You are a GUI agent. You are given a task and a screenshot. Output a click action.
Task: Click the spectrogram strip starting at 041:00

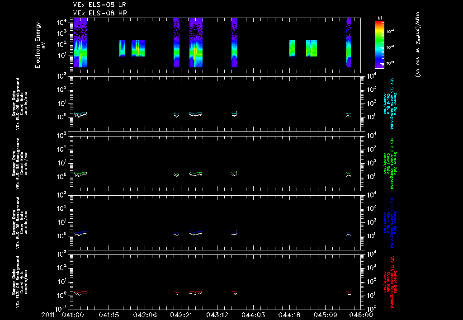tap(80, 42)
